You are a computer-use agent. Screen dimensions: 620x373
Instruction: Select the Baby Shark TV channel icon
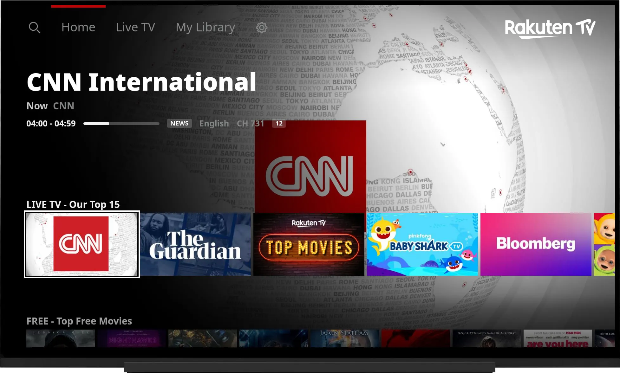click(x=422, y=244)
